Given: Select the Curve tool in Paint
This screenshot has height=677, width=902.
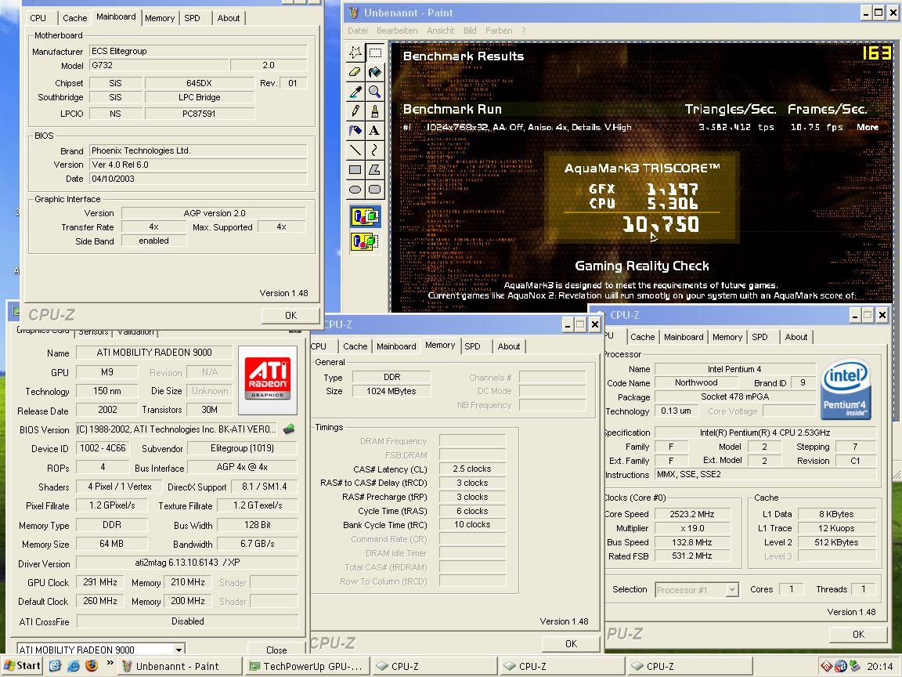Looking at the screenshot, I should (375, 150).
